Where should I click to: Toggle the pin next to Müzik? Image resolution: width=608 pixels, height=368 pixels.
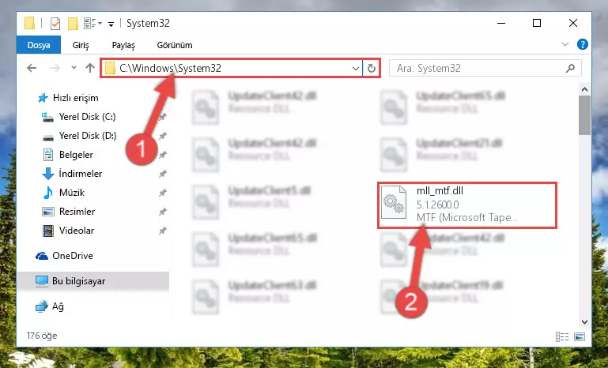click(x=162, y=193)
